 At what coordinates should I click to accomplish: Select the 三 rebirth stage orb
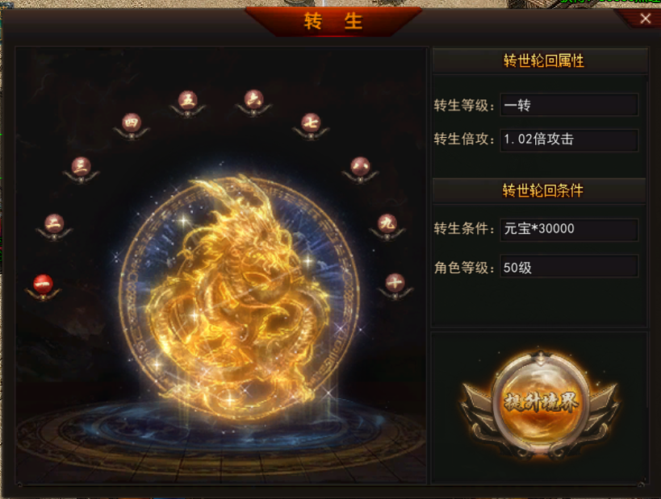coord(81,166)
